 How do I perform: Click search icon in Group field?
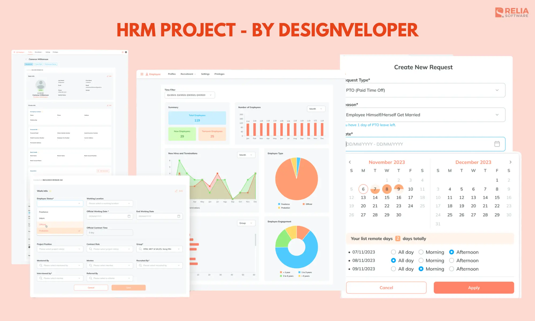tap(140, 249)
